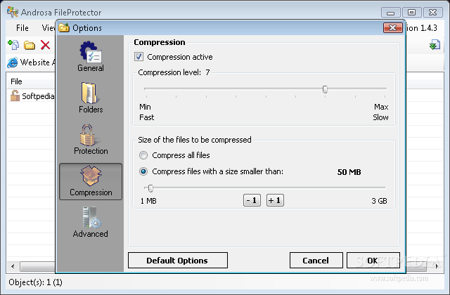450x295 pixels.
Task: Toggle the Compression active checkbox
Action: 139,56
